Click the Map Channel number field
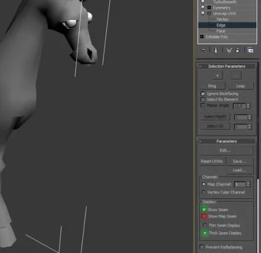This screenshot has width=261, height=253. pyautogui.click(x=239, y=184)
